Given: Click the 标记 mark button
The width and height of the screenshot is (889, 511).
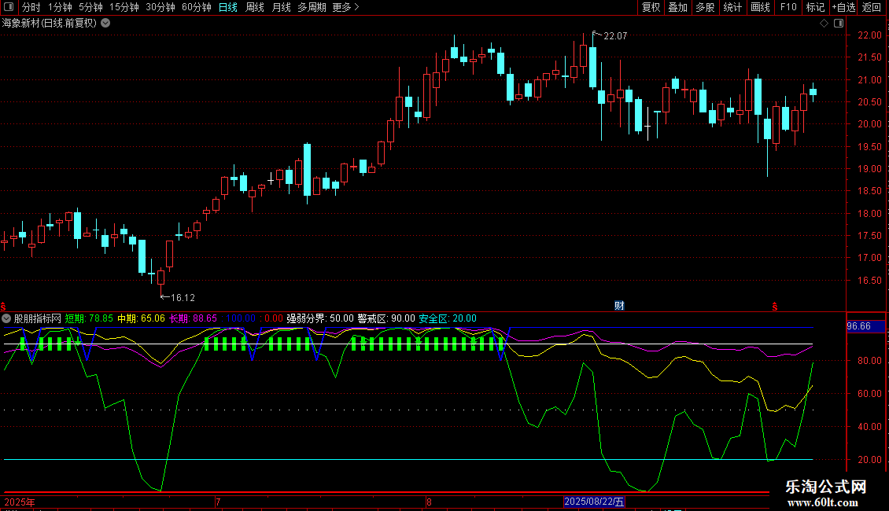Looking at the screenshot, I should point(815,7).
